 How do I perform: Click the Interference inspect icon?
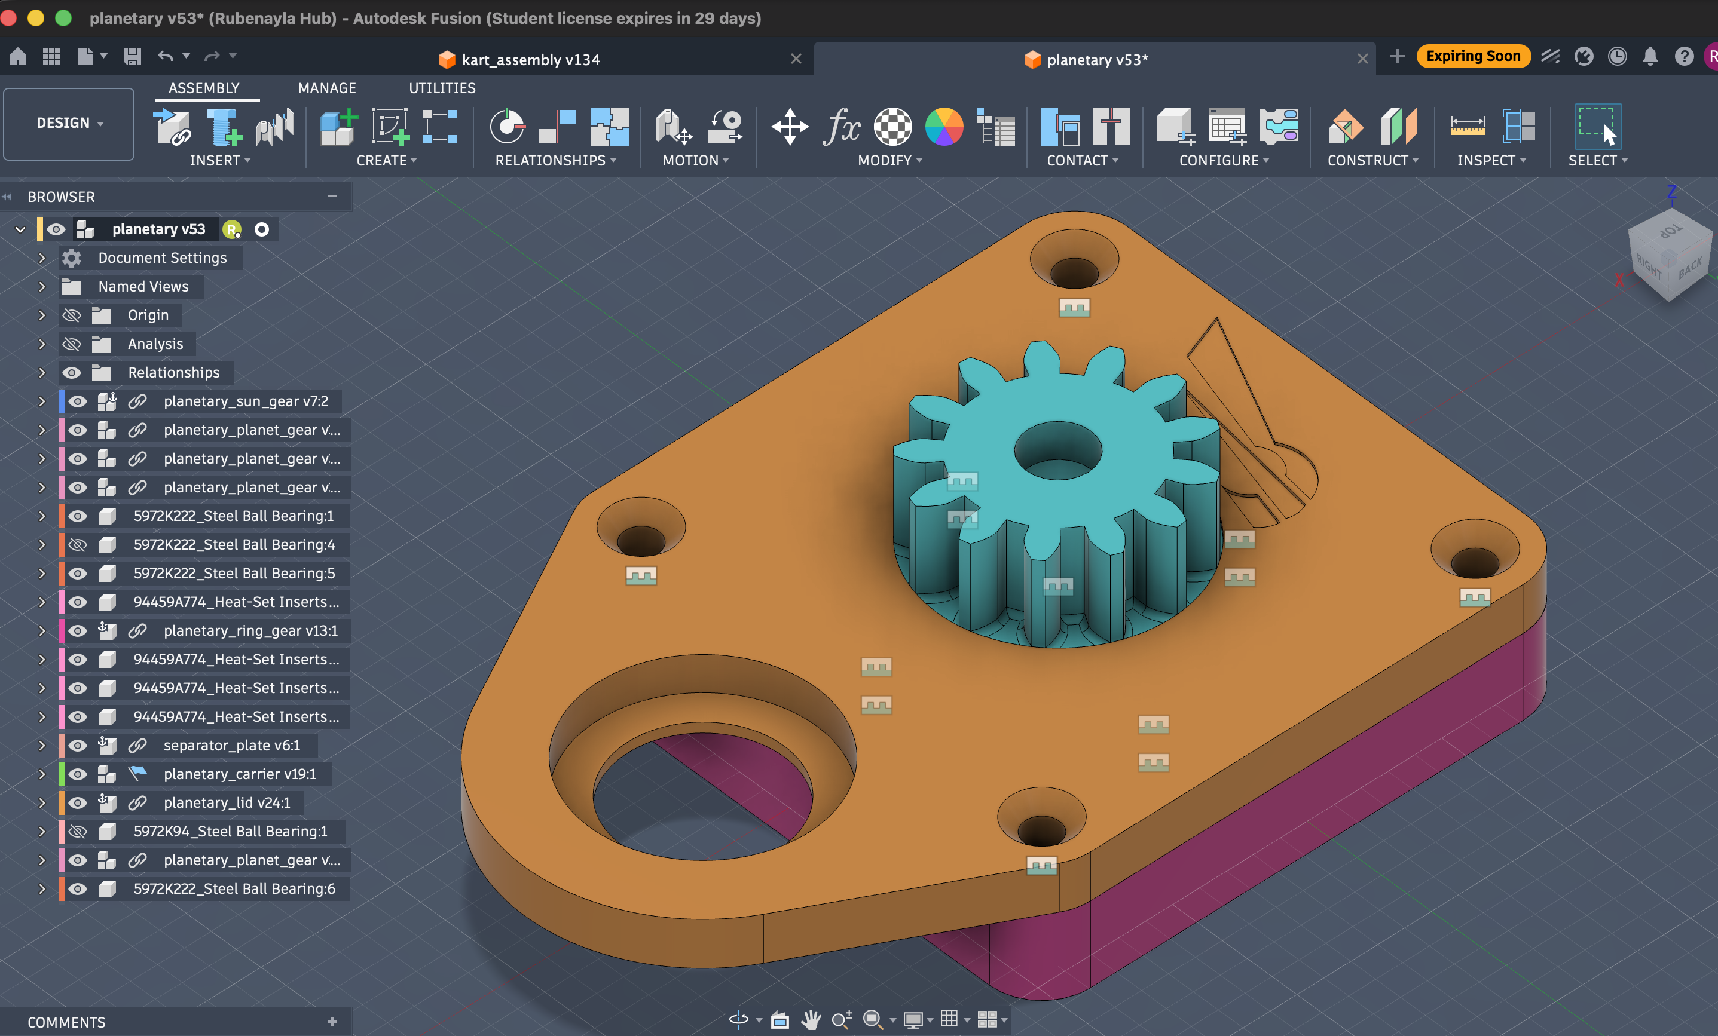click(1518, 127)
